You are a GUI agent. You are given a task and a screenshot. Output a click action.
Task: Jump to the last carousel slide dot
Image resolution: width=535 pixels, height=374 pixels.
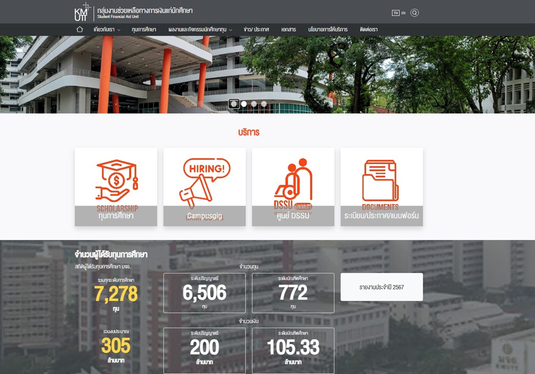[264, 104]
